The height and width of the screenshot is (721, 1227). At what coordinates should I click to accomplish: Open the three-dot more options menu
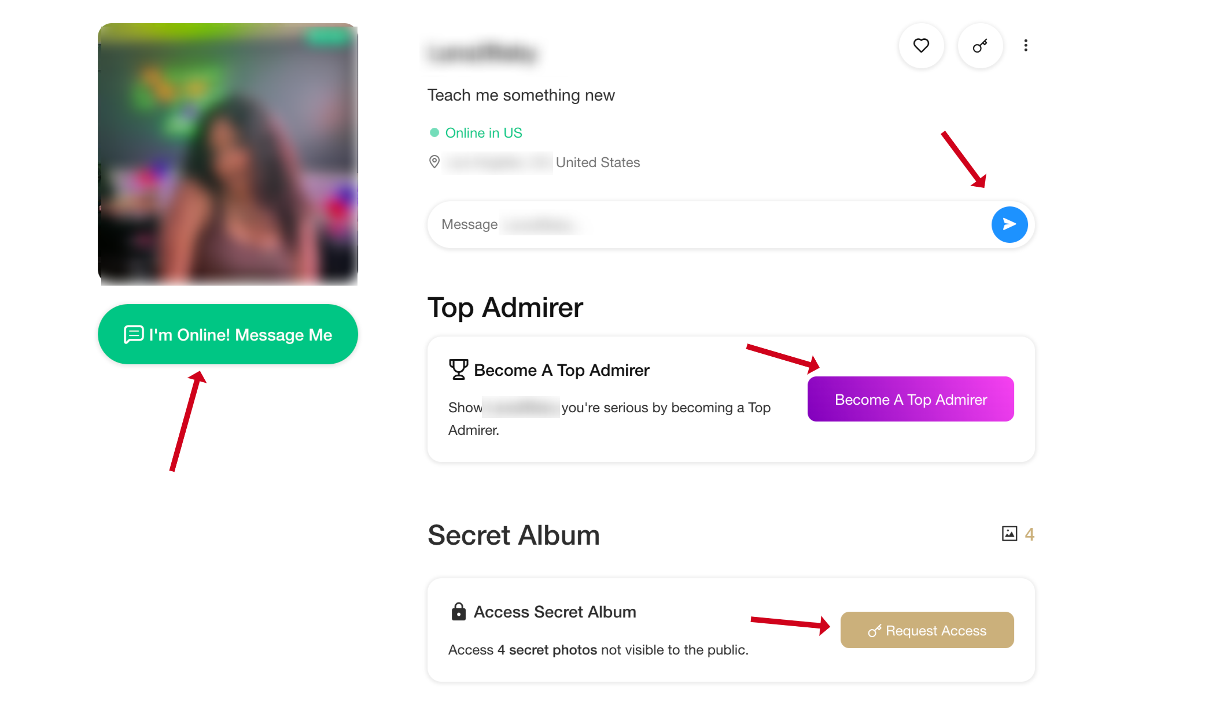(x=1026, y=46)
